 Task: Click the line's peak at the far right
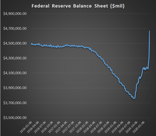click(149, 31)
